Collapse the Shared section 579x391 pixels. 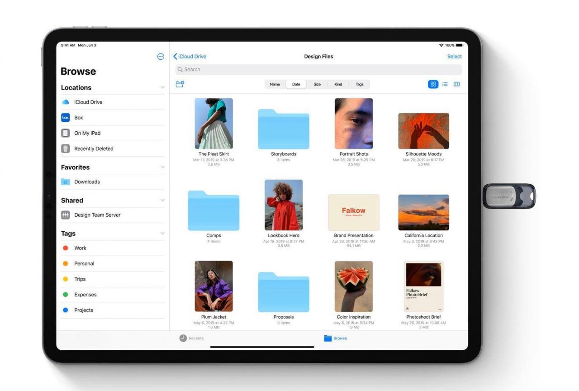pos(162,200)
